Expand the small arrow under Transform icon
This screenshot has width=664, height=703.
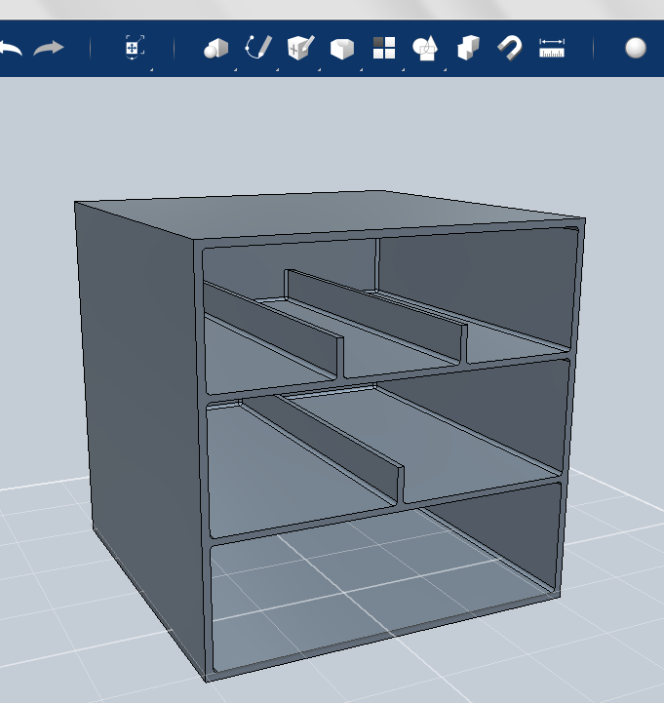[x=151, y=69]
